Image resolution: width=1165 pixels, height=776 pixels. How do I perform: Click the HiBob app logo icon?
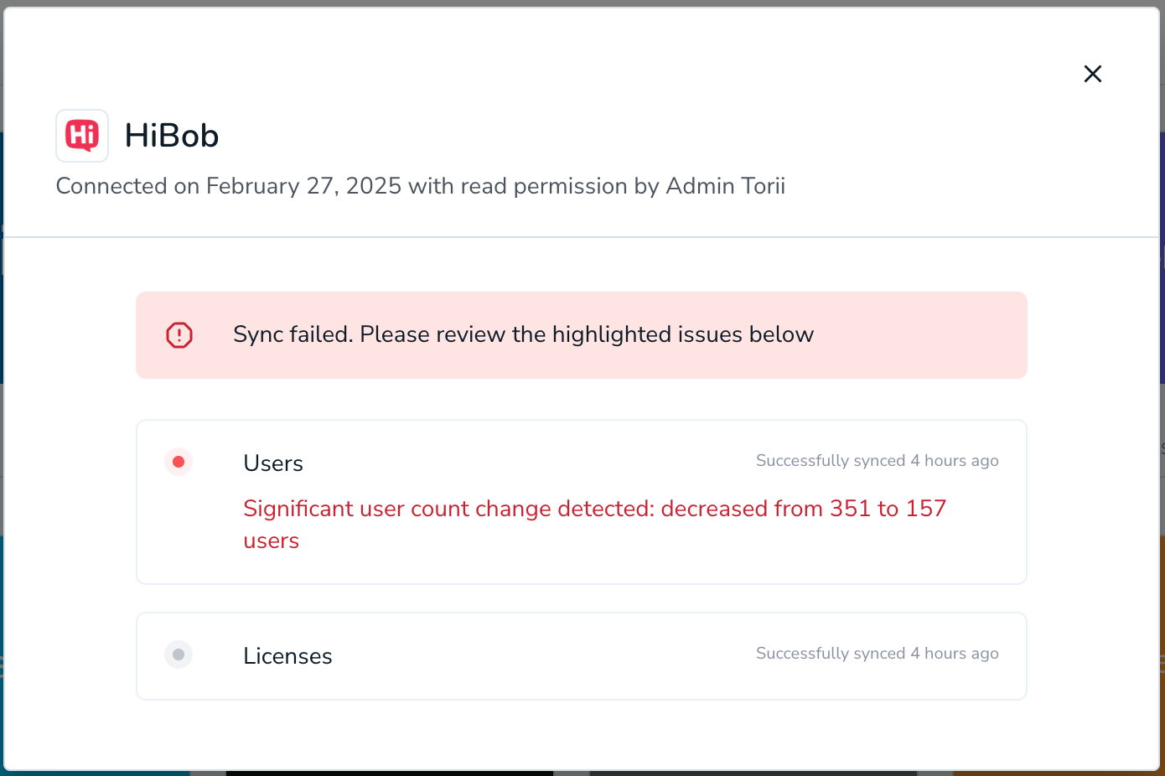(82, 135)
